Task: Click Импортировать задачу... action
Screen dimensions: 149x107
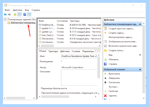Action: [121, 37]
